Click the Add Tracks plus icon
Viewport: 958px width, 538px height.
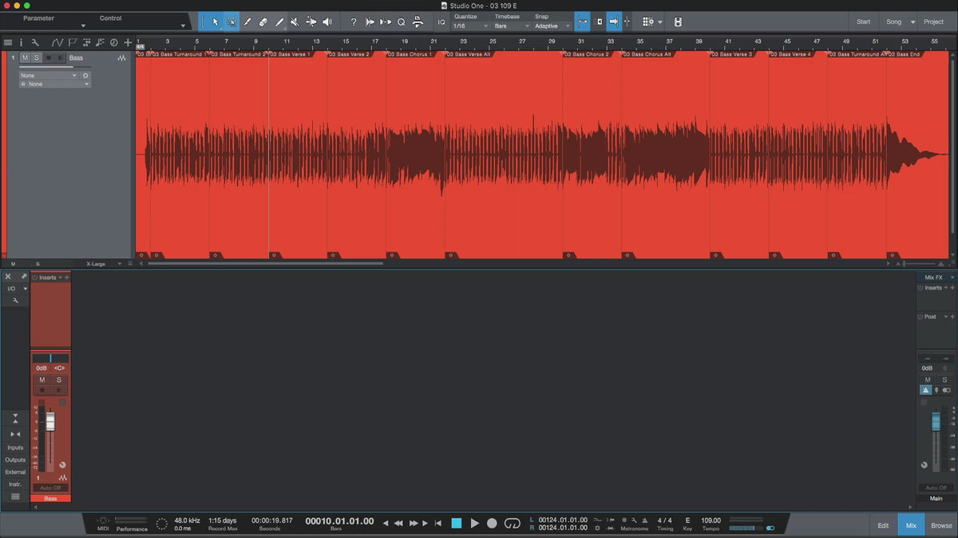click(128, 42)
